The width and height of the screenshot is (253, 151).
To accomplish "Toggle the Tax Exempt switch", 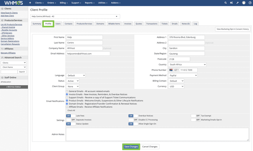I will click(x=195, y=116).
